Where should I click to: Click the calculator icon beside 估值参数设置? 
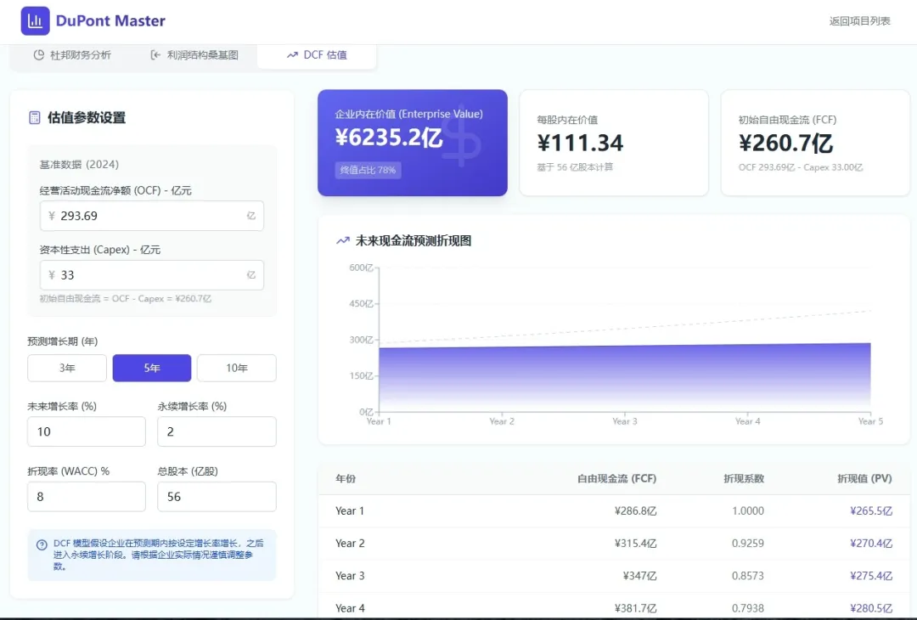[x=35, y=117]
